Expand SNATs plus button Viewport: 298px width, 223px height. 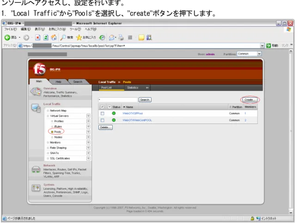pyautogui.click(x=88, y=153)
